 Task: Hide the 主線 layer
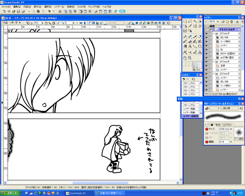click(x=206, y=65)
